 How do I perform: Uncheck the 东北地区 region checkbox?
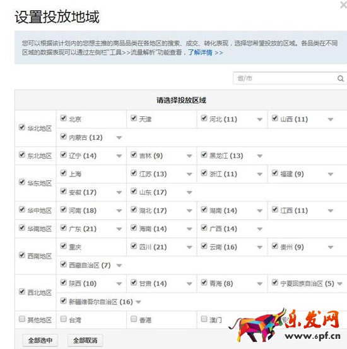[22, 154]
